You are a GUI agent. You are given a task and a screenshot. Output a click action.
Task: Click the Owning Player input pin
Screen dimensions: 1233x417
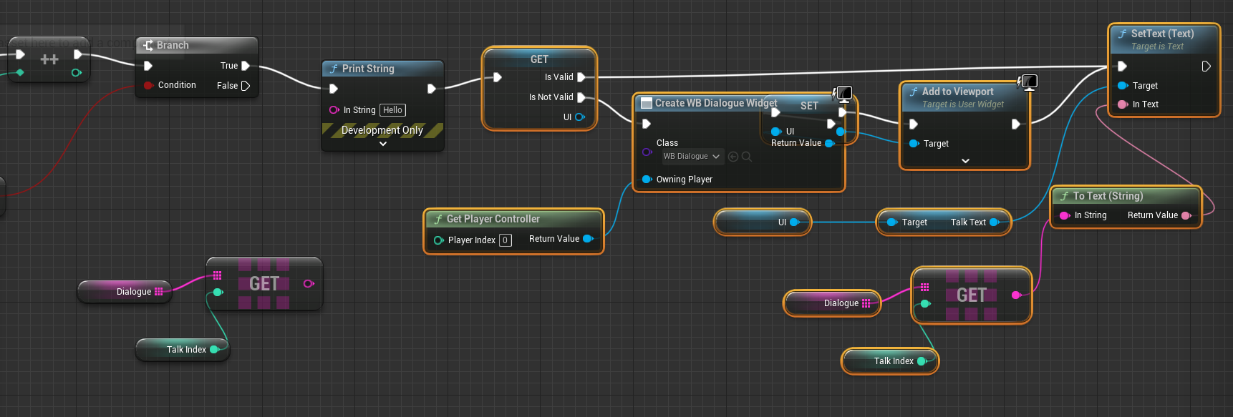coord(647,180)
